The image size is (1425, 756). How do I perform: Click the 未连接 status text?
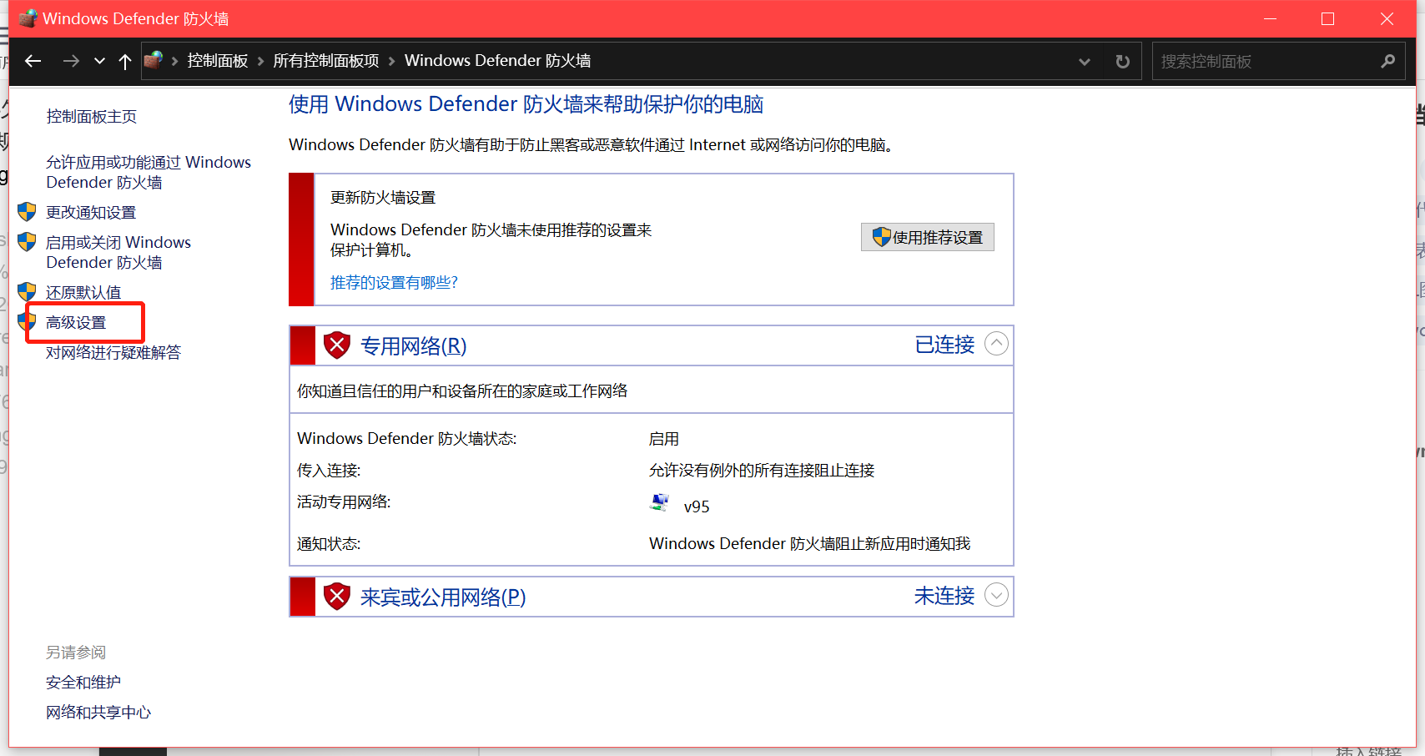[x=944, y=596]
